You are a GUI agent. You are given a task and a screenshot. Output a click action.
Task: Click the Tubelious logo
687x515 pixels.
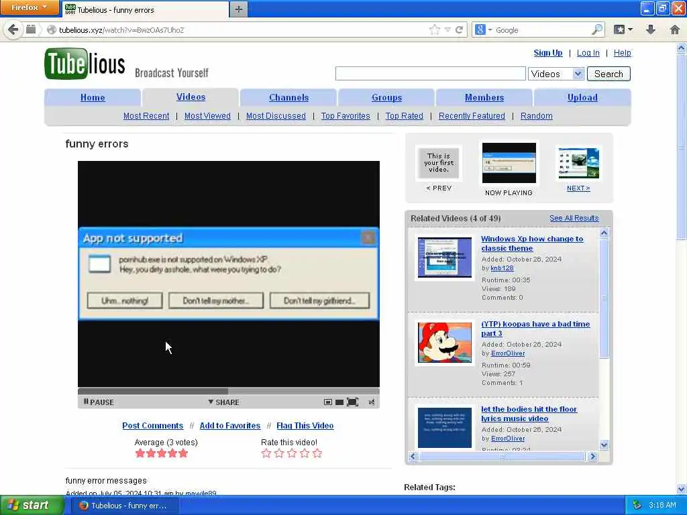pos(85,64)
